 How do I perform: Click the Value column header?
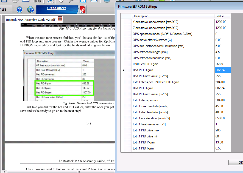(220, 16)
